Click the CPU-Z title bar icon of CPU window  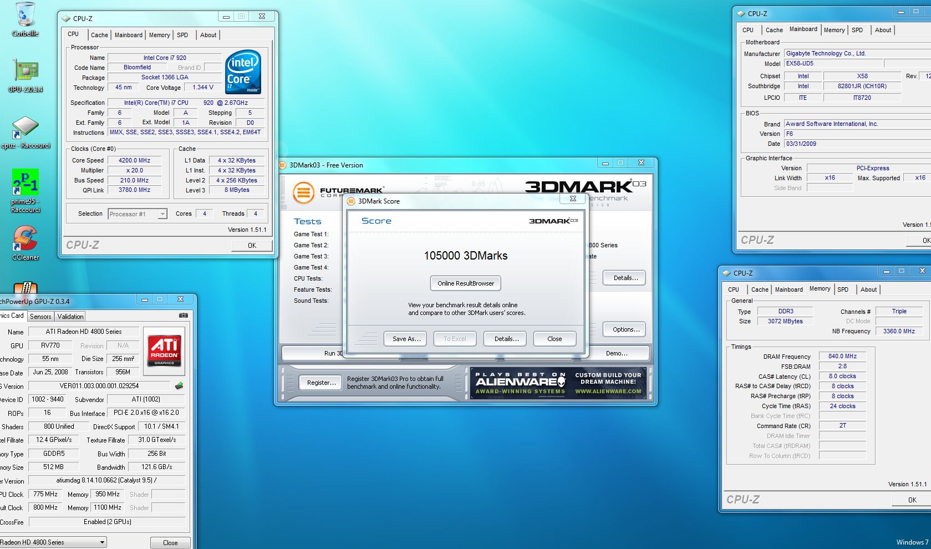coord(67,18)
